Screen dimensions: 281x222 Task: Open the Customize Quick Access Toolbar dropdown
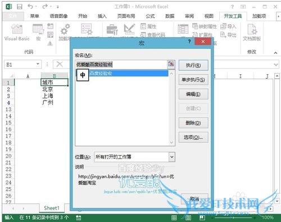(58, 7)
